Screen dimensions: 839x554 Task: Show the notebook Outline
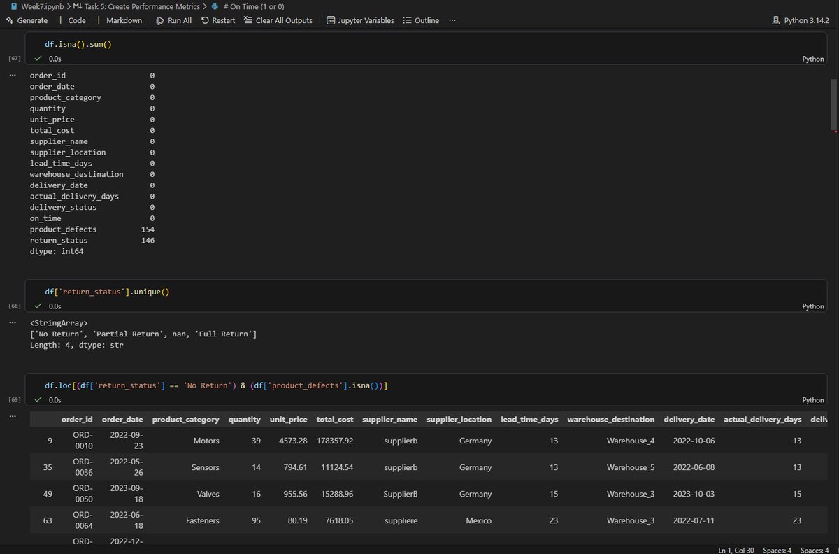tap(421, 20)
